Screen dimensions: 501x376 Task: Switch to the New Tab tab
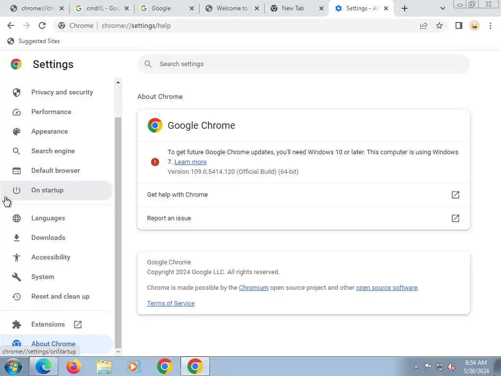coord(296,8)
